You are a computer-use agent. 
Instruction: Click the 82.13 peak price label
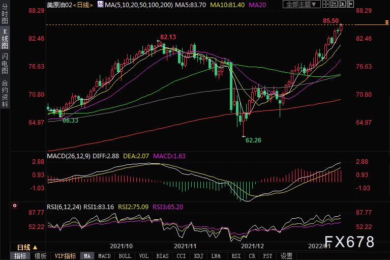click(168, 37)
